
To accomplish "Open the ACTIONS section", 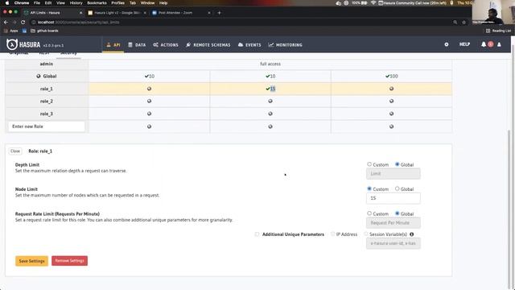I will 166,45.
